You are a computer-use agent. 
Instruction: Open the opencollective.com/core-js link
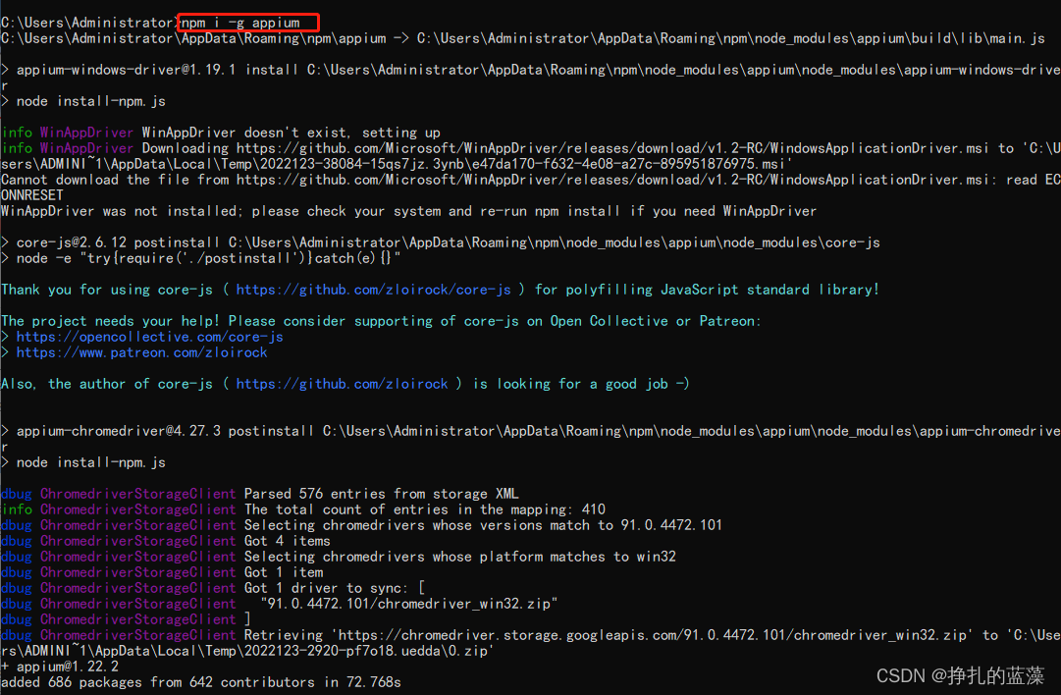[x=149, y=337]
